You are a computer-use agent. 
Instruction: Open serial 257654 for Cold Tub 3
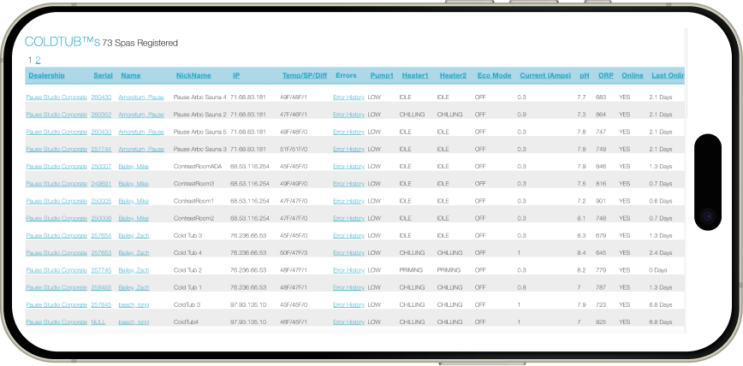coord(101,236)
